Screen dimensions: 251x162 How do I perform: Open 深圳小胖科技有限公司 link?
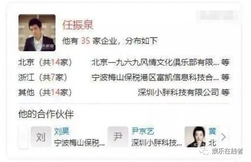click(178, 92)
